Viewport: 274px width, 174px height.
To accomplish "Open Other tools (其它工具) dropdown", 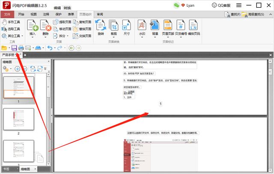I will click(12, 36).
